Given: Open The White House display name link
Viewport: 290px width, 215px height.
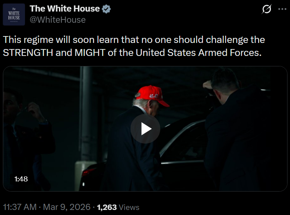Looking at the screenshot, I should (x=64, y=9).
